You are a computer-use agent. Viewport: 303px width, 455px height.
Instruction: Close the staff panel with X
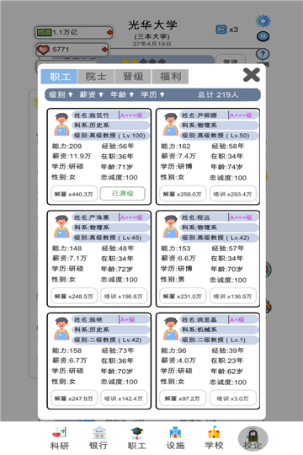[x=252, y=75]
